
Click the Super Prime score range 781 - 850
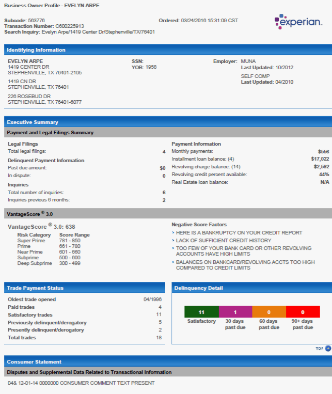coord(70,241)
